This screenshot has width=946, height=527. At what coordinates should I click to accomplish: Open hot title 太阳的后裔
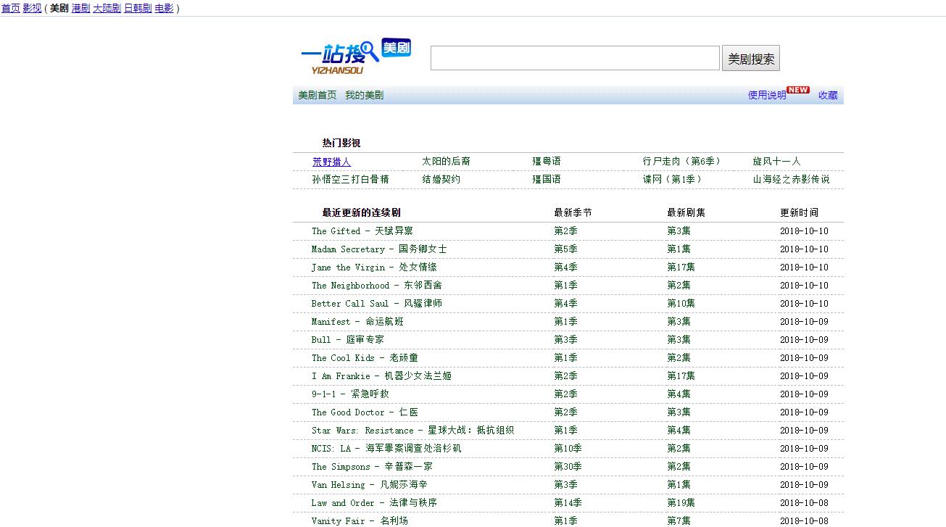(x=446, y=161)
